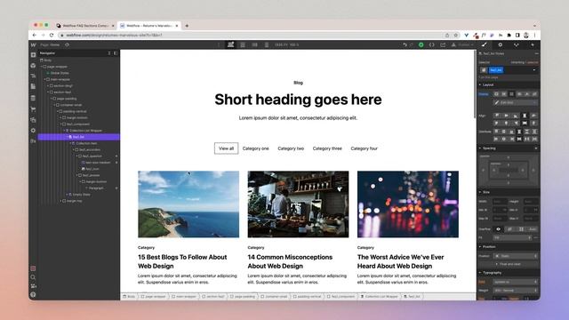This screenshot has height=320, width=569.
Task: Choose display none option
Action: 534,94
